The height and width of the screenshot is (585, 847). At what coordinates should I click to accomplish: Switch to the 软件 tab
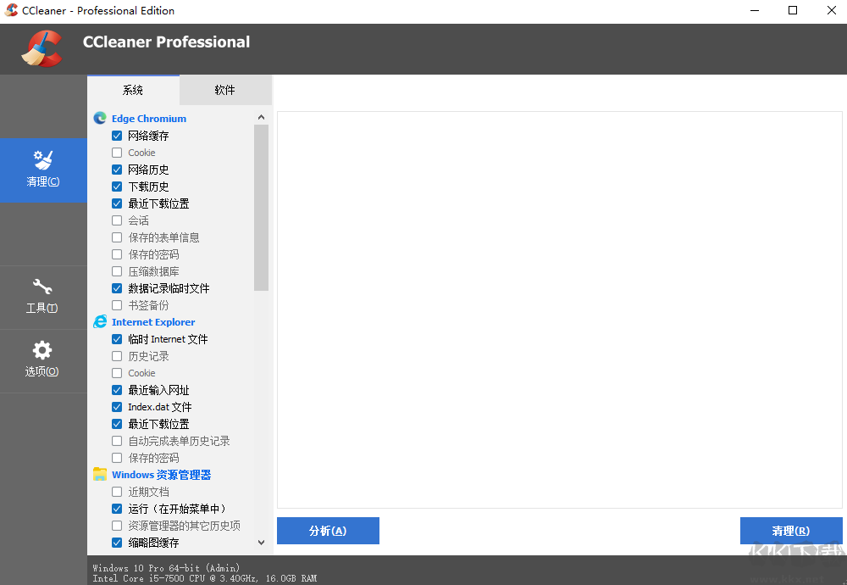tap(225, 89)
